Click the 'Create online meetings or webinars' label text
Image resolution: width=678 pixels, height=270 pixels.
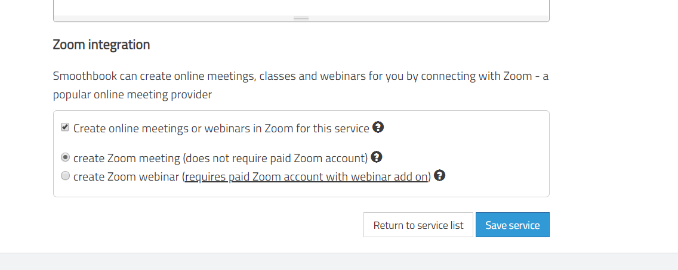click(221, 128)
